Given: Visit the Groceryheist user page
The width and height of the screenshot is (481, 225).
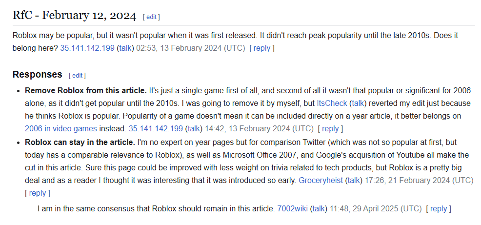Looking at the screenshot, I should [x=321, y=180].
